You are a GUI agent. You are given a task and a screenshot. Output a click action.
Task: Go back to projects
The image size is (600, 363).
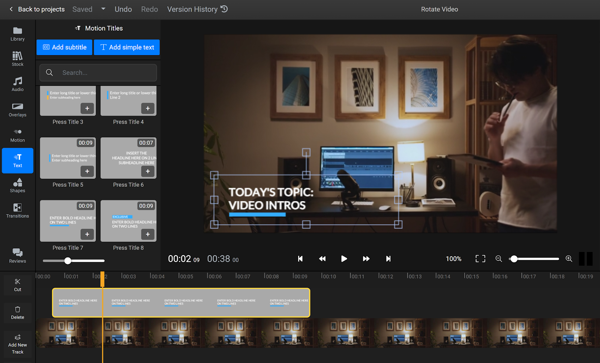pos(37,9)
